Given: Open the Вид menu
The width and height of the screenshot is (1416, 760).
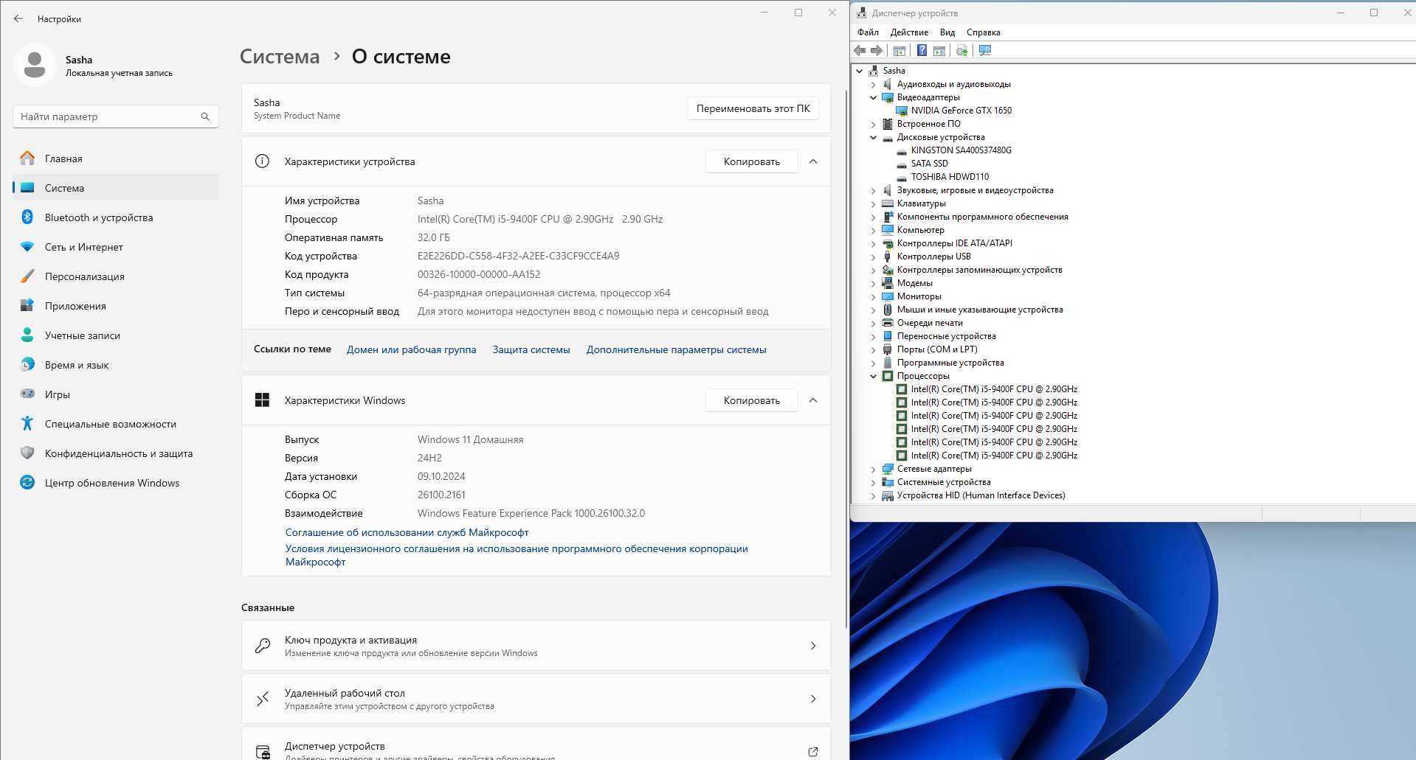Looking at the screenshot, I should (x=947, y=32).
